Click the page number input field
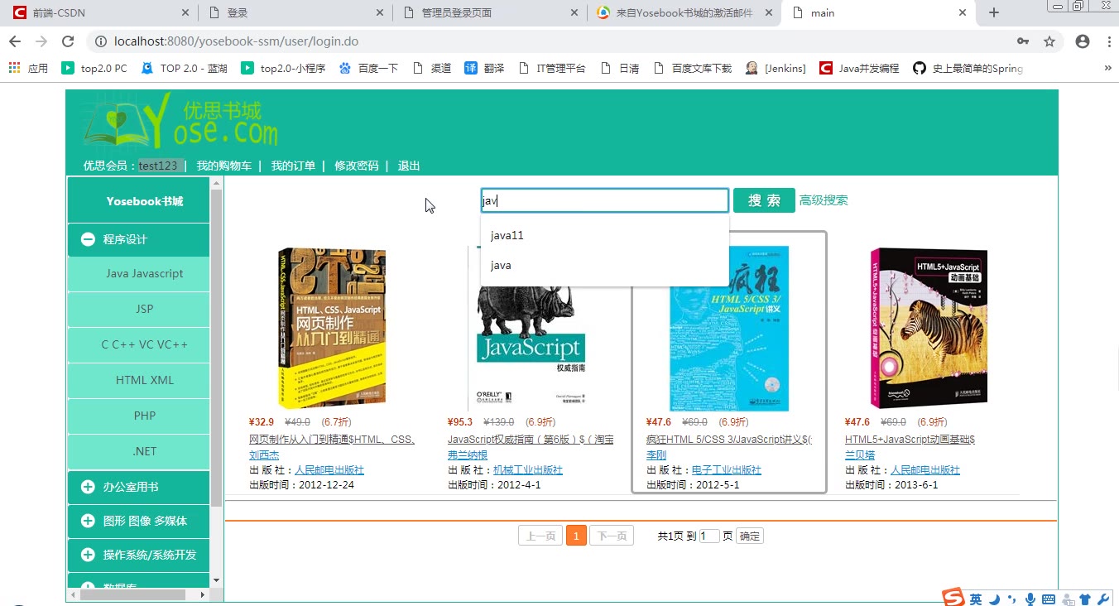1119x606 pixels. (x=709, y=536)
